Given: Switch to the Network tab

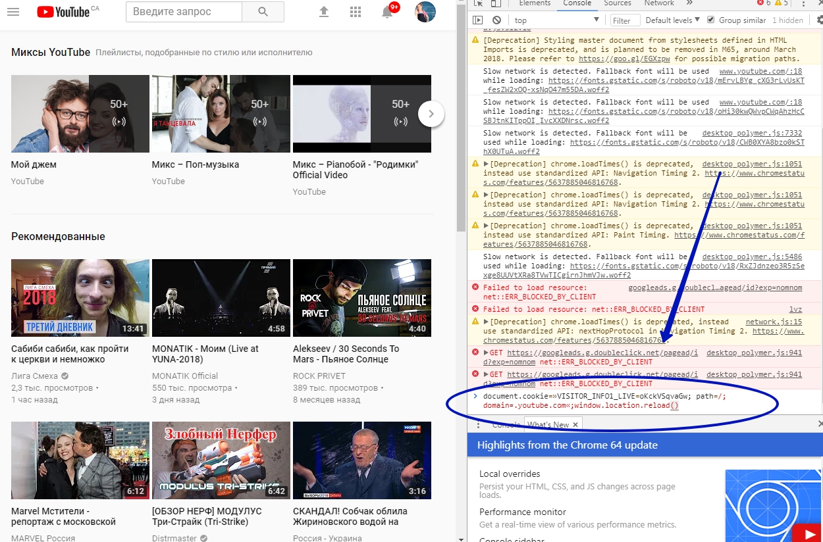Looking at the screenshot, I should pyautogui.click(x=659, y=3).
